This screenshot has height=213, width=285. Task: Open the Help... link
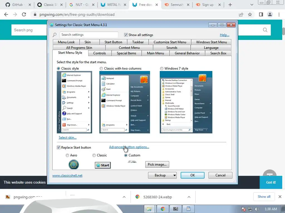click(x=225, y=35)
